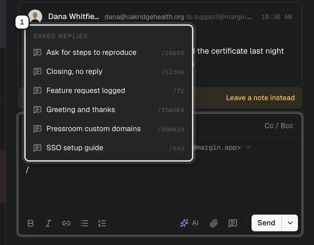Click Dana Whitfield's avatar

35,16
